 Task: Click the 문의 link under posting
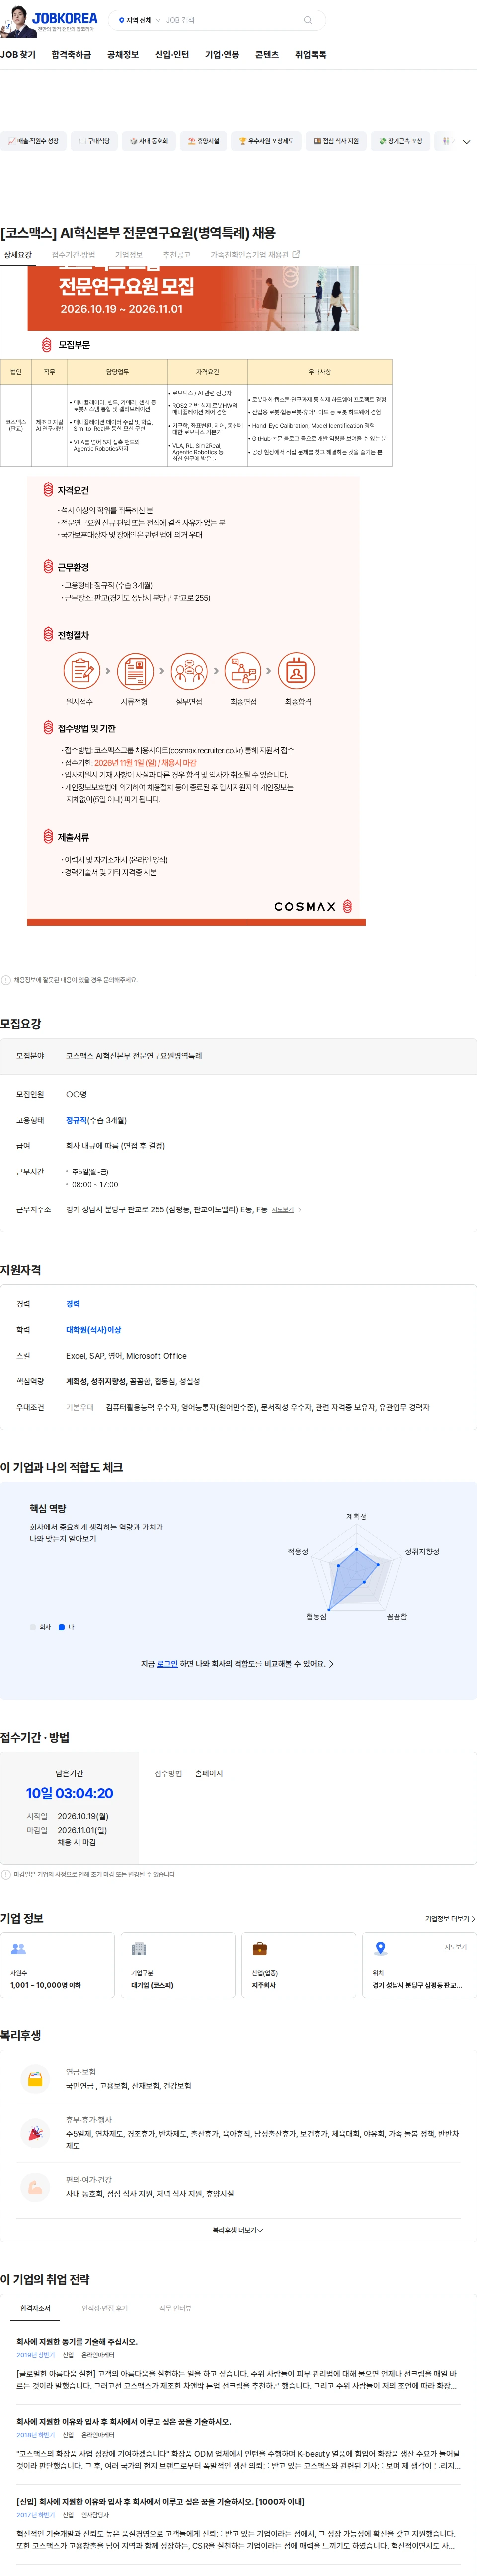tap(108, 981)
